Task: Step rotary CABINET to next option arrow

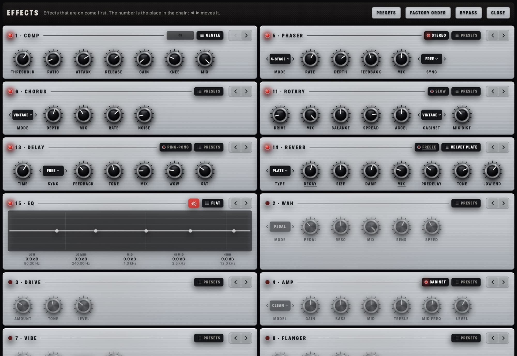Action: (x=445, y=115)
